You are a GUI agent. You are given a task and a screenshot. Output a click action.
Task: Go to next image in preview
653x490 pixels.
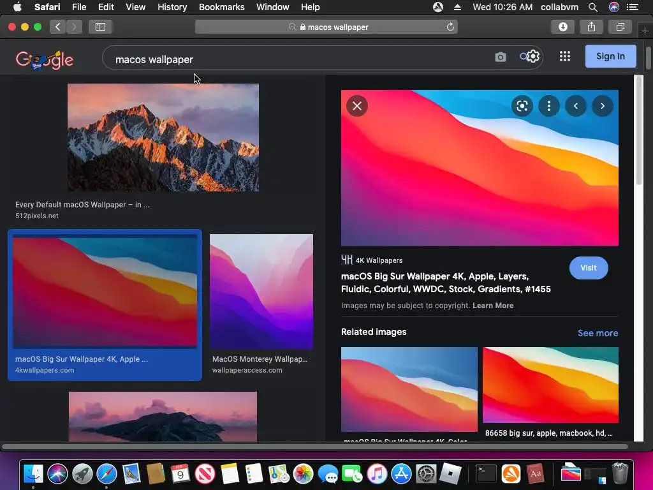[x=602, y=106]
